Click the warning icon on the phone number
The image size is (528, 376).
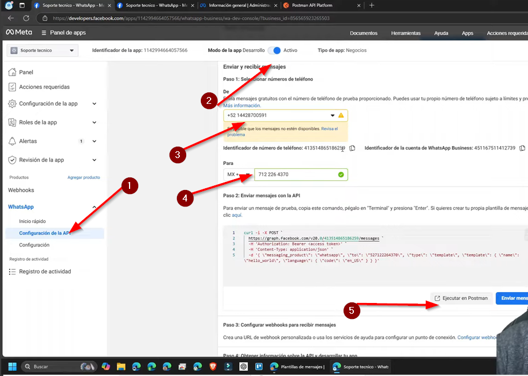(x=341, y=115)
